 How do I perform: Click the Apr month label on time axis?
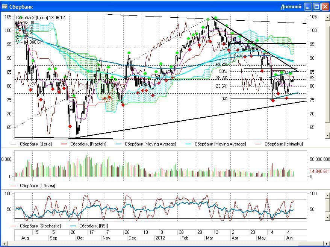click(x=235, y=238)
